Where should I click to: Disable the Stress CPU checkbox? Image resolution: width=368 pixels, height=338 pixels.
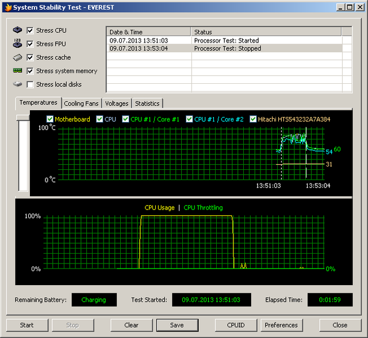coord(30,30)
